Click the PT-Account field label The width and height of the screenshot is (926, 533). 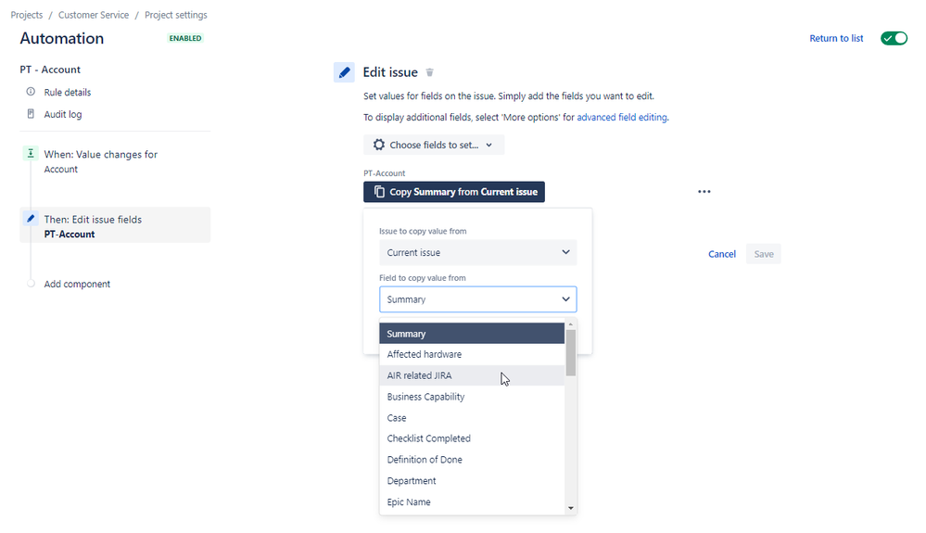coord(384,173)
